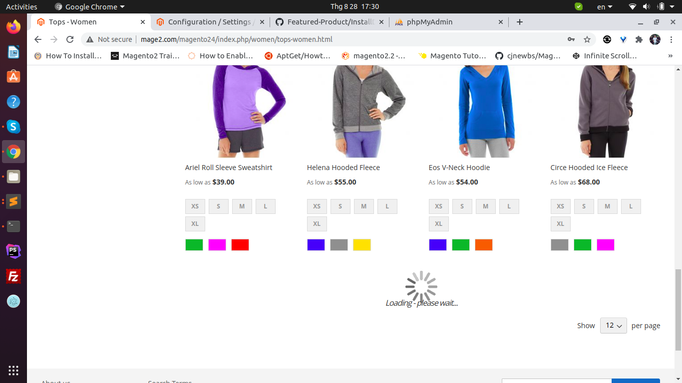
Task: Choose size M for Helena Hooded Fleece
Action: point(363,206)
